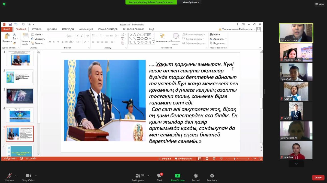
Task: Click the Создать слайд icon
Action: pyautogui.click(x=26, y=36)
